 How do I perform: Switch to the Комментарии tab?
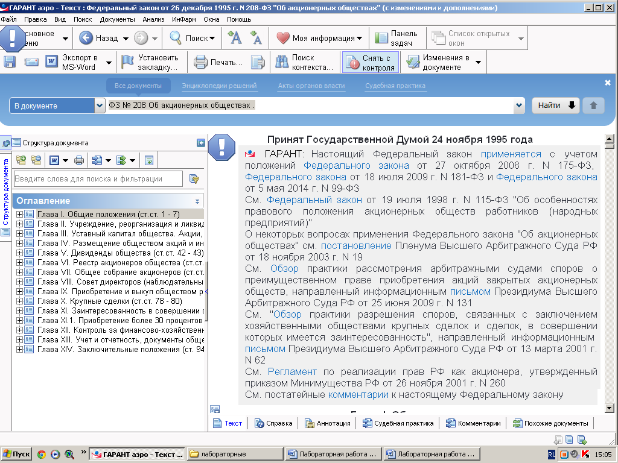pyautogui.click(x=473, y=423)
